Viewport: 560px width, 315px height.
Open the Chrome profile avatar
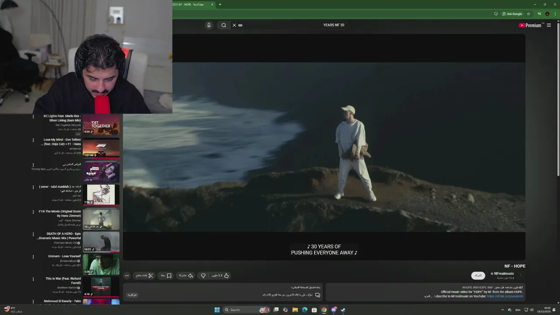click(x=547, y=14)
